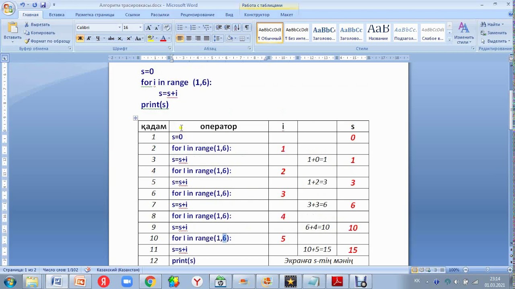Apply red font color (A)
Viewport: 515px width, 289px height.
(x=163, y=39)
